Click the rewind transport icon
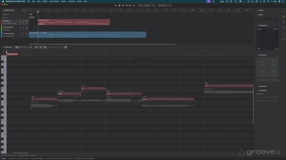Image resolution: width=286 pixels, height=160 pixels. pyautogui.click(x=126, y=5)
